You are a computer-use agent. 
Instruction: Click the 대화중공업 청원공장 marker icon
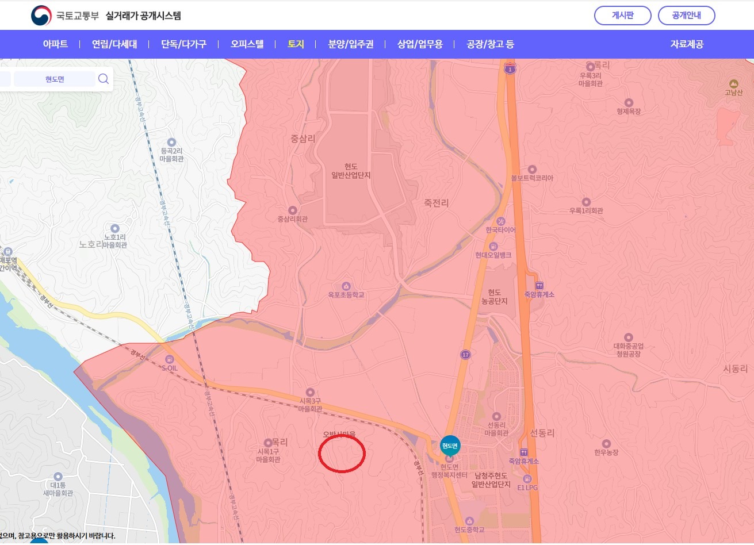tap(628, 337)
